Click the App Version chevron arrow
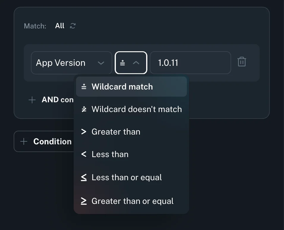This screenshot has width=284, height=230. [x=101, y=63]
